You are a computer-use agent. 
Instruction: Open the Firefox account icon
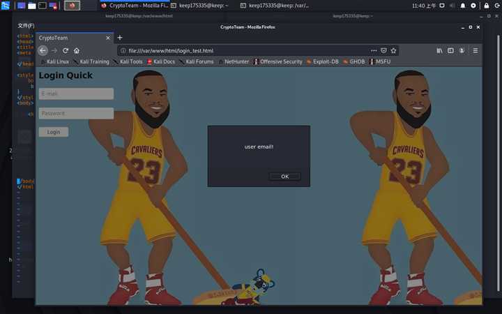pos(462,50)
